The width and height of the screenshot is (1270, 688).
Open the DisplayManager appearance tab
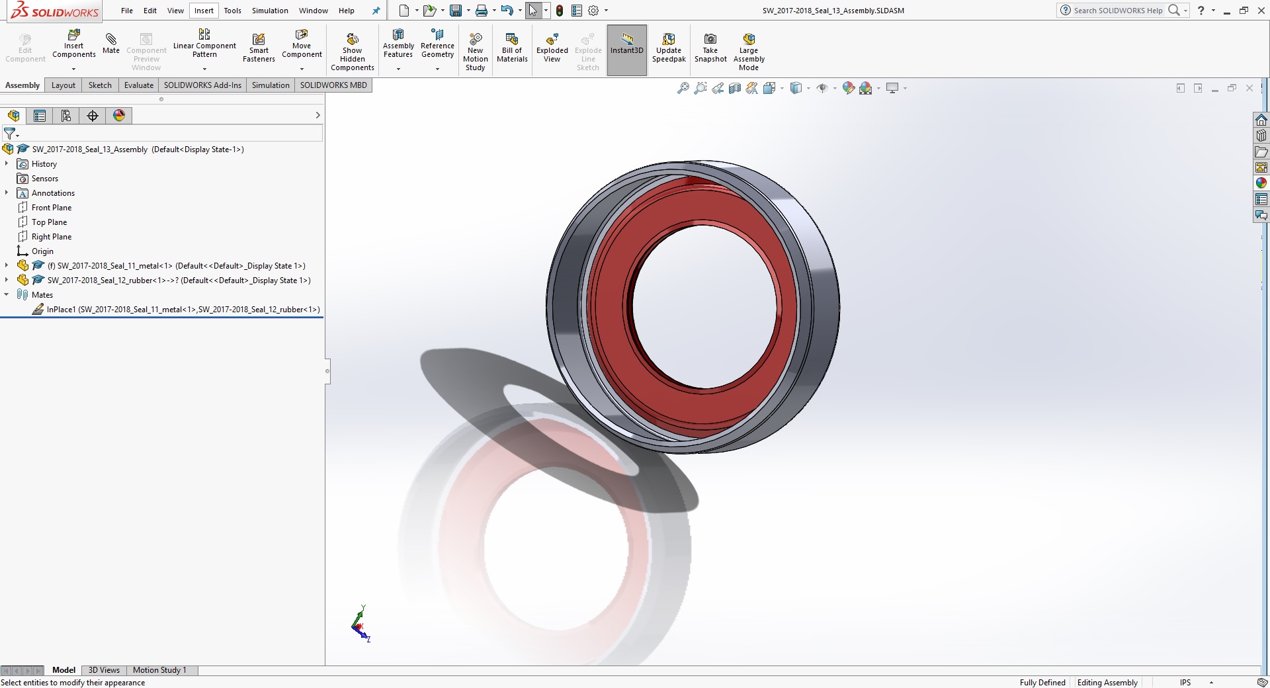[x=119, y=116]
